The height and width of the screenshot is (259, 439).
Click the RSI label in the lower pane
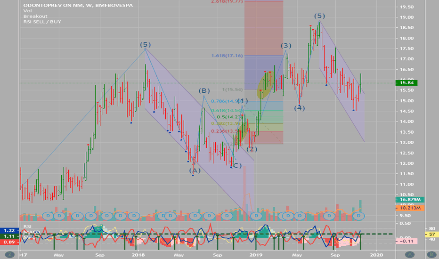[27, 226]
